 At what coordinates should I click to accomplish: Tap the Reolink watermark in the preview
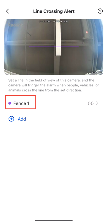pos(15,25)
